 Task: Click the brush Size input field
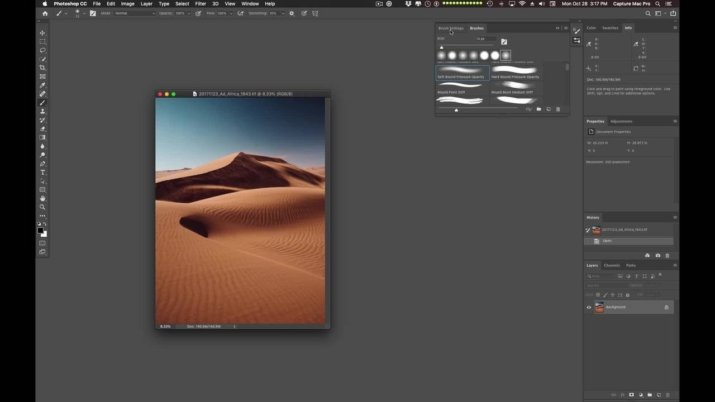tap(484, 39)
